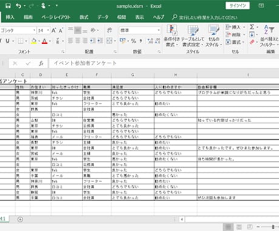Decrease font size with small A icon

[x=61, y=30]
